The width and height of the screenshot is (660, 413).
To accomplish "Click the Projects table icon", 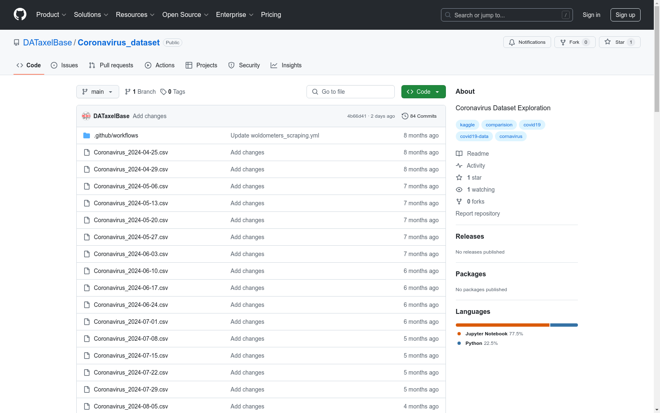I will 189,65.
